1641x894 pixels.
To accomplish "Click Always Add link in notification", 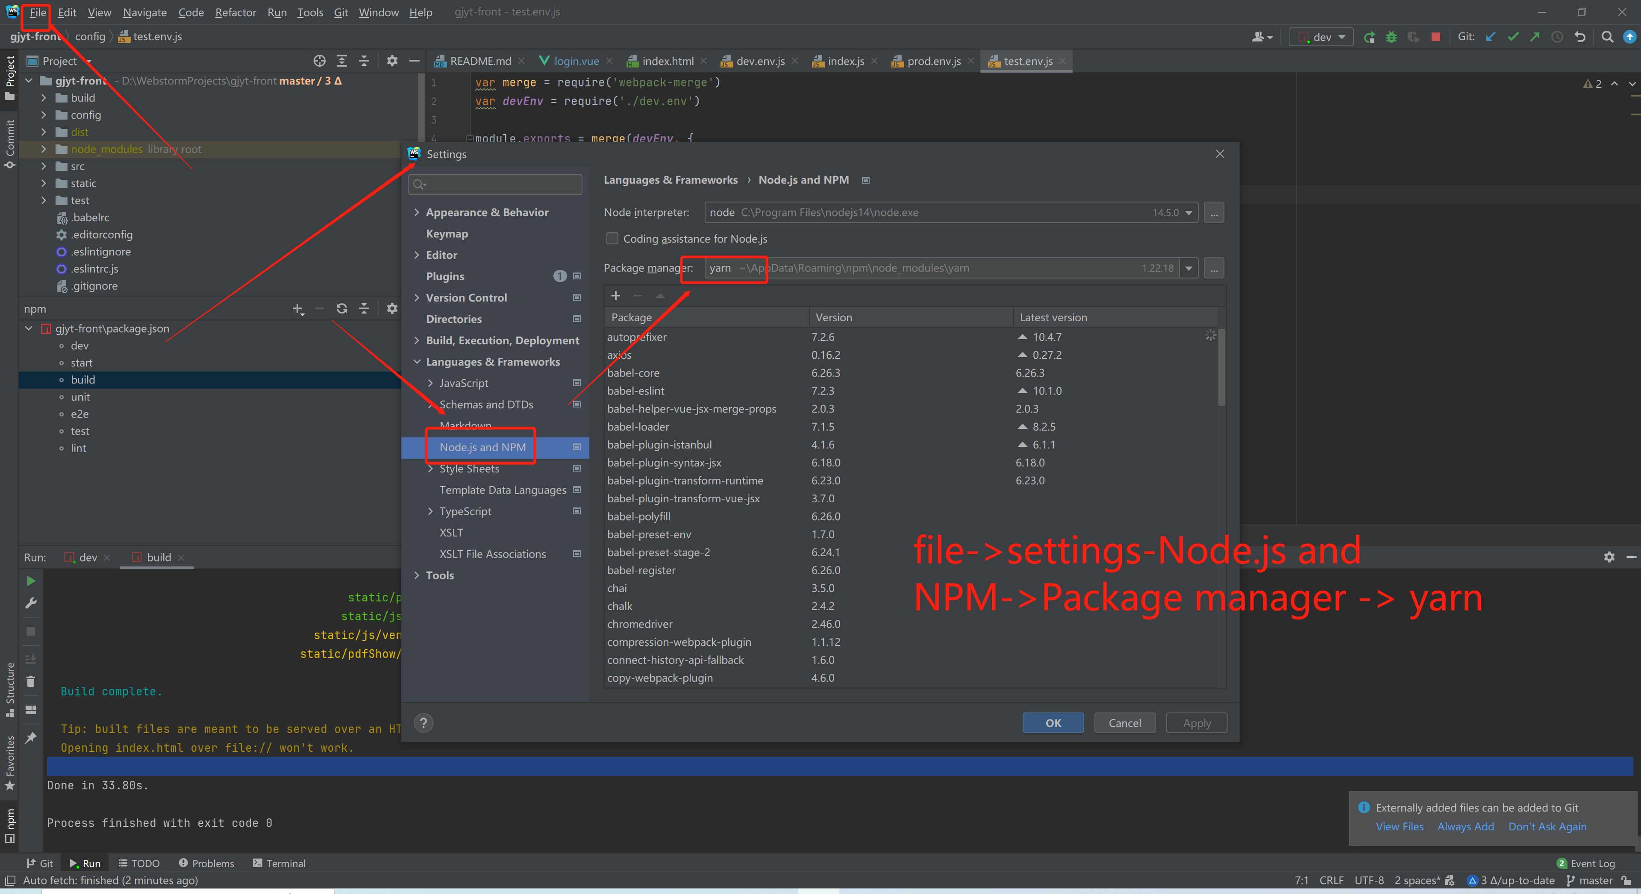I will tap(1465, 827).
